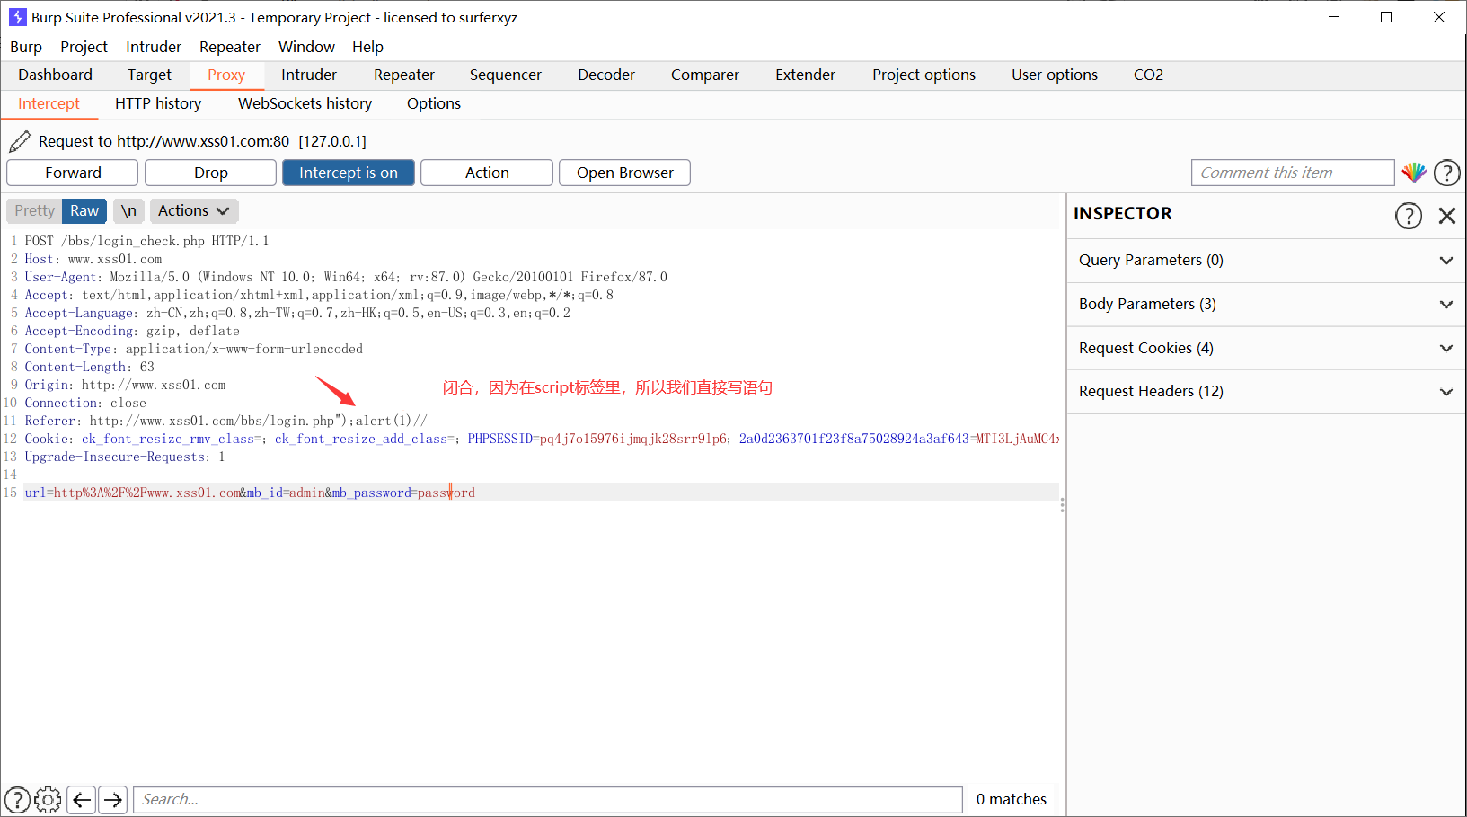1467x817 pixels.
Task: Click the search help icon at the bottom left
Action: (17, 800)
